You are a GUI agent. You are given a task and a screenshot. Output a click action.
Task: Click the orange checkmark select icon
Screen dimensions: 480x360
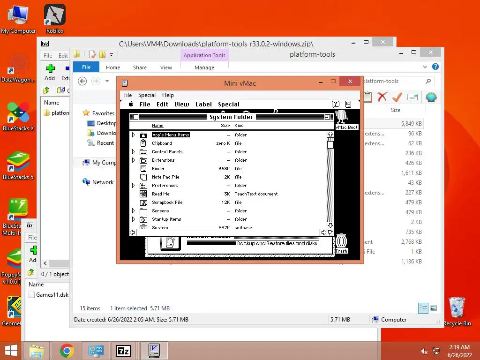(397, 97)
